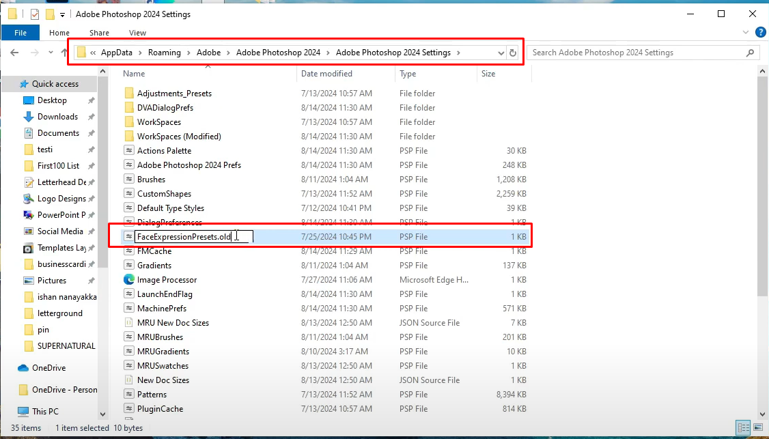
Task: Click the New folder icon in the title bar
Action: [x=50, y=14]
